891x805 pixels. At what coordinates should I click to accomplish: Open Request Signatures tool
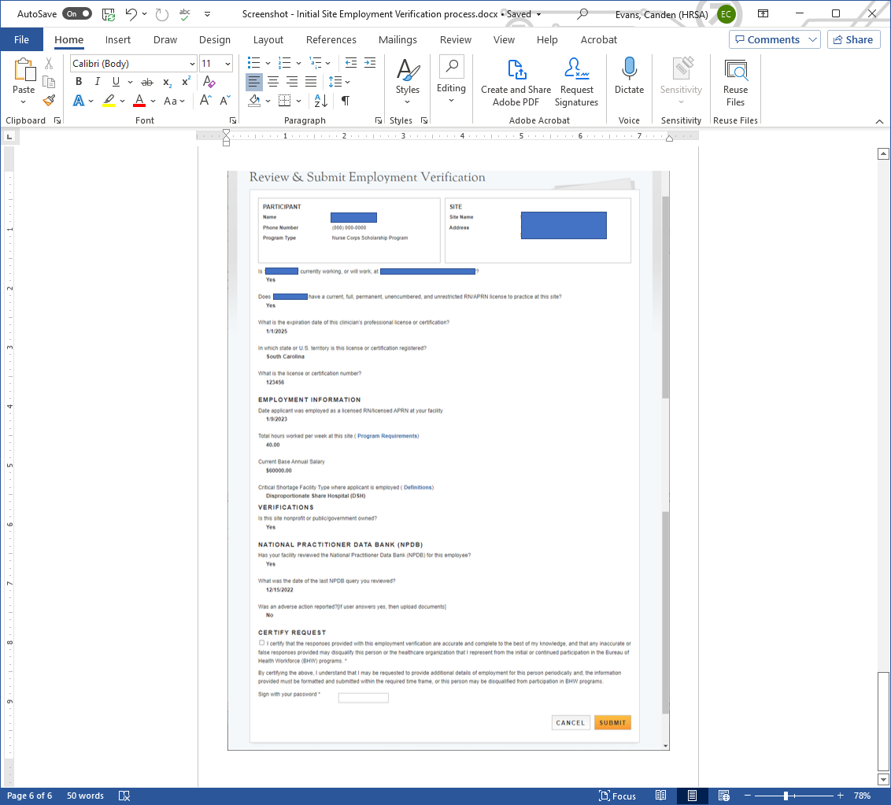[576, 82]
